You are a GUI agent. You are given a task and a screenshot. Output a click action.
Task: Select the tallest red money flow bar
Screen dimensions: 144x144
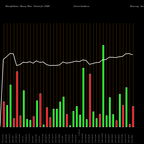17,99
